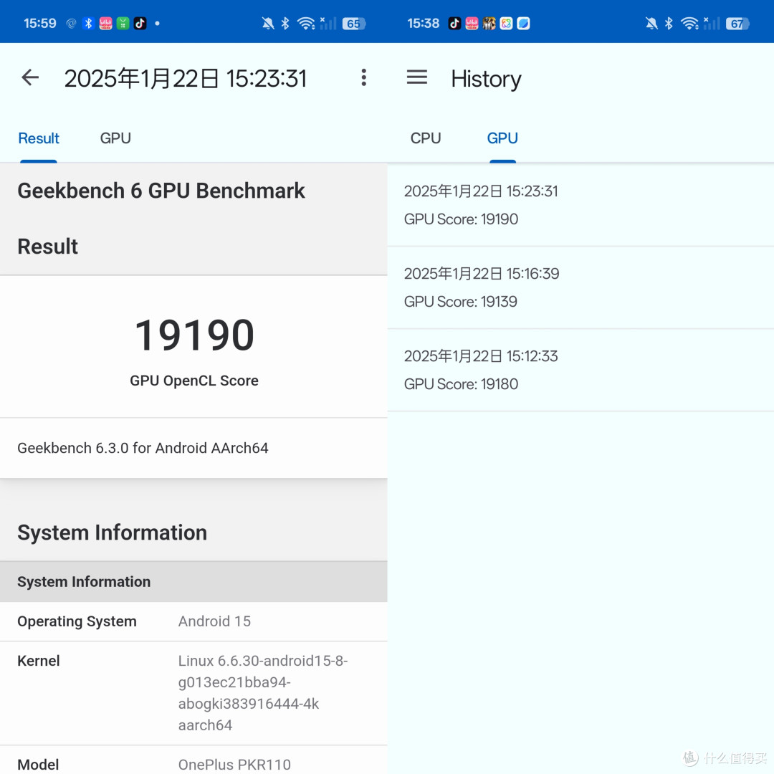Tap the Bluetooth status in the 15:38 bar
The image size is (774, 774).
(x=669, y=23)
